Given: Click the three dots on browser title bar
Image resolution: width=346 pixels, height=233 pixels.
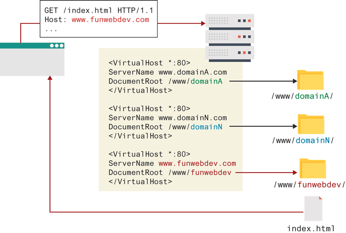Looking at the screenshot, I should click(x=57, y=46).
